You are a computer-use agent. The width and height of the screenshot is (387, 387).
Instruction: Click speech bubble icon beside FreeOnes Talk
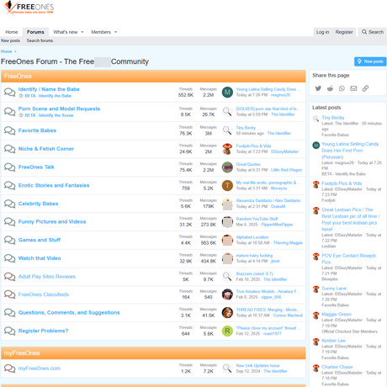click(10, 167)
